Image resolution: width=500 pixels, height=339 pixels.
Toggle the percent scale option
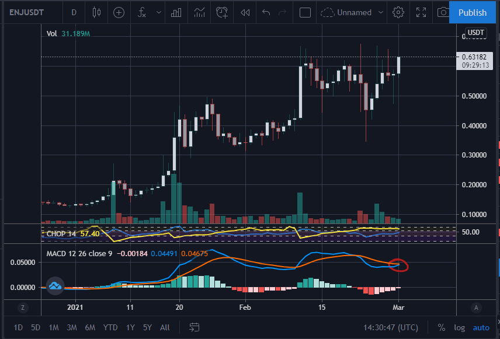tap(442, 327)
